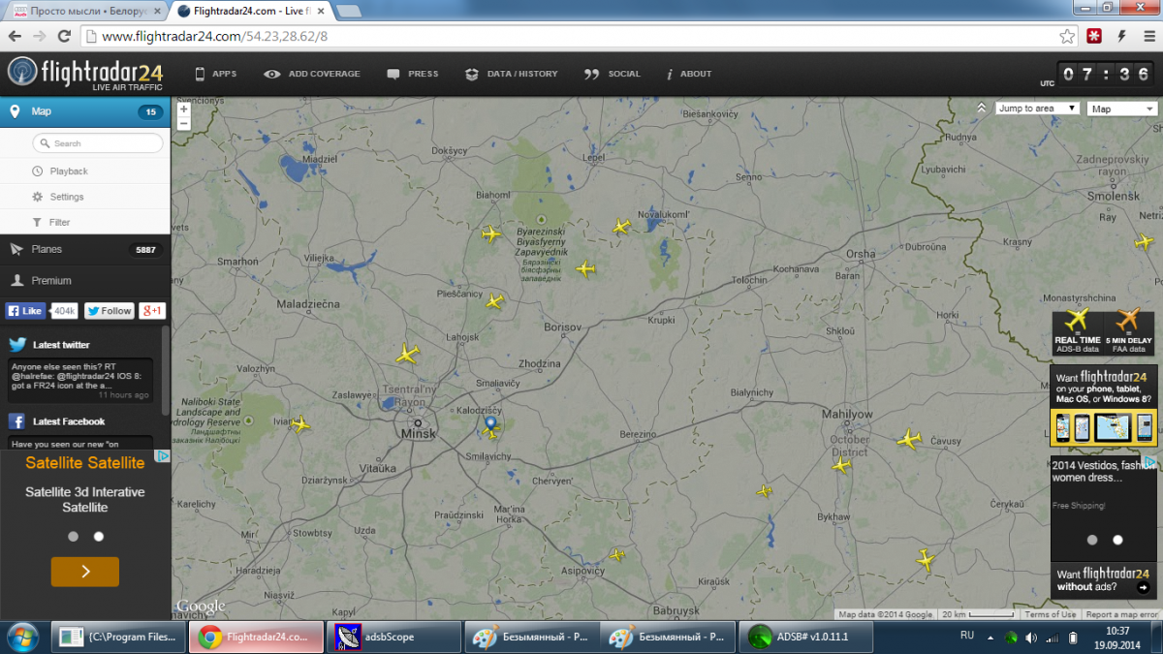Select the plane in lower right corner

coord(926,560)
